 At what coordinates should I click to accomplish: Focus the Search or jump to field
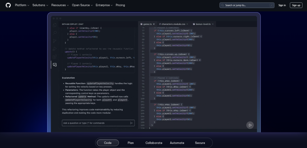click(x=246, y=5)
